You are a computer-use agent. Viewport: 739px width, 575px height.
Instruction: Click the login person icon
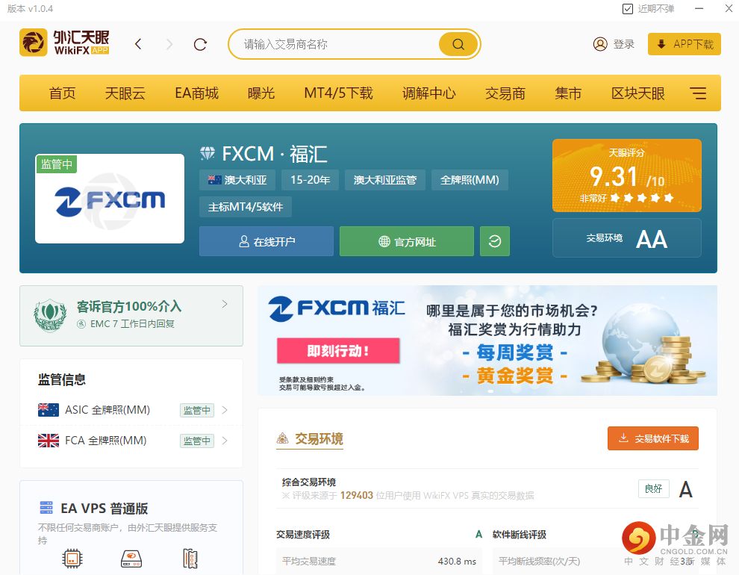(x=601, y=44)
